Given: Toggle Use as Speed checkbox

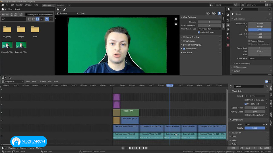Looking at the screenshot, I should pyautogui.click(x=245, y=104).
